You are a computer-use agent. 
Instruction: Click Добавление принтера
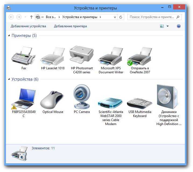[70, 26]
